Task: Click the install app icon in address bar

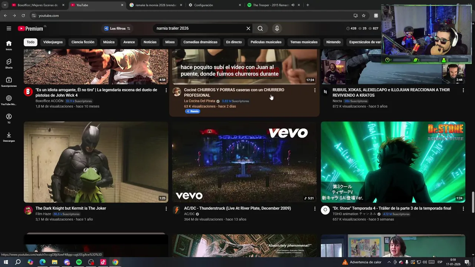Action: (356, 16)
